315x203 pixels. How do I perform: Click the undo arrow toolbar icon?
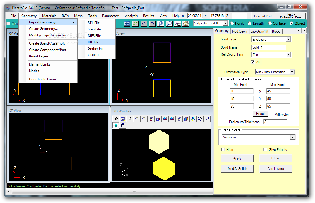(144, 23)
